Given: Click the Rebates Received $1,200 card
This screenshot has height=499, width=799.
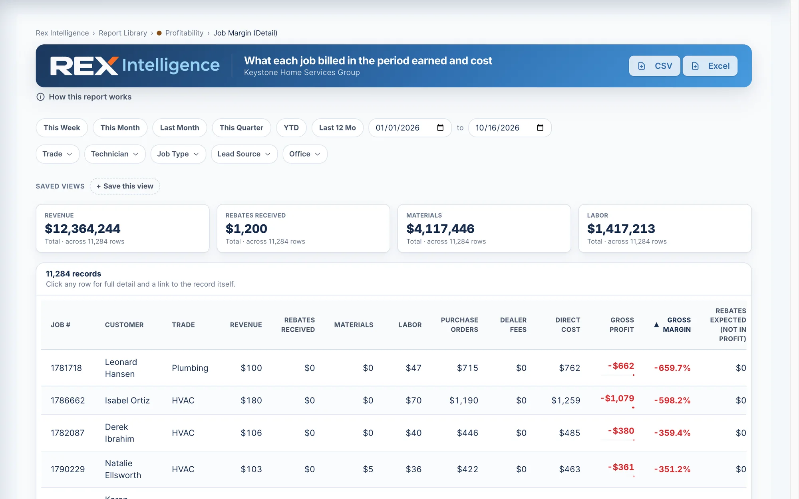Looking at the screenshot, I should [x=303, y=228].
